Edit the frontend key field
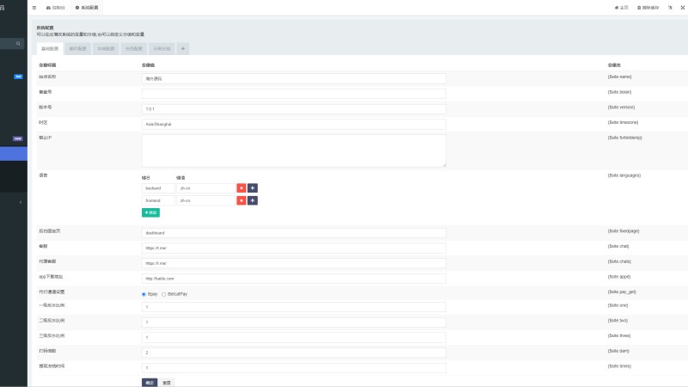 coord(158,200)
